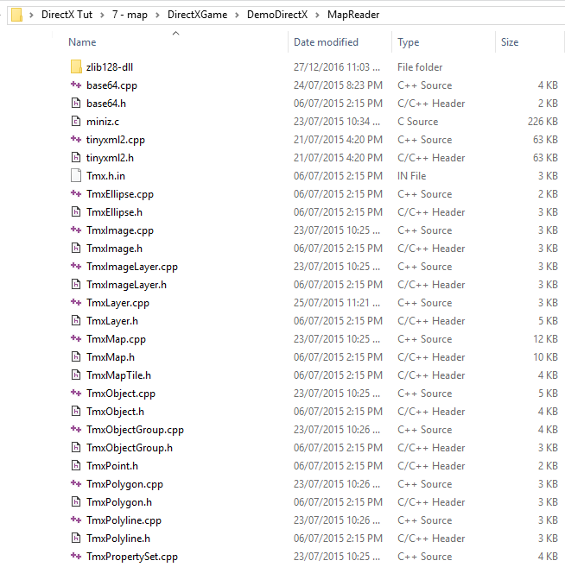Select the TmxObjectGroup.h file name
Image resolution: width=565 pixels, height=567 pixels.
coord(130,448)
